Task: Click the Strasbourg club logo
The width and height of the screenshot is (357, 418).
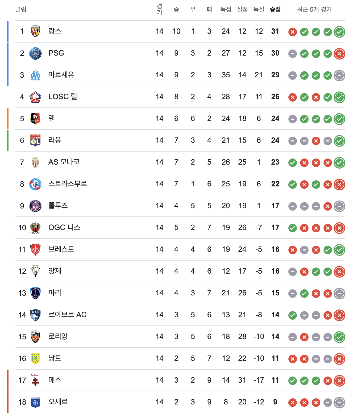Action: [35, 184]
